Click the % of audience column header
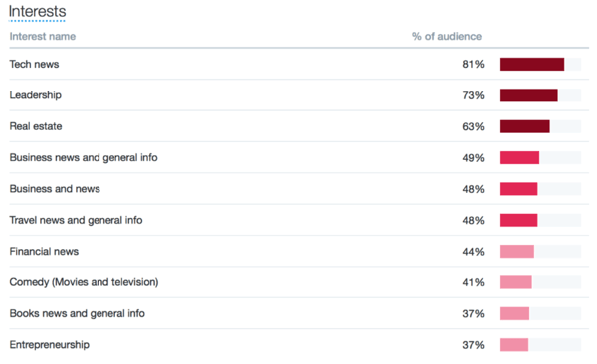Image resolution: width=597 pixels, height=364 pixels. click(447, 36)
